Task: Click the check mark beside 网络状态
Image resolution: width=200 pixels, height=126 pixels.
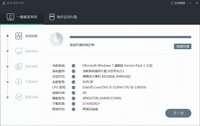Action: (x=74, y=109)
